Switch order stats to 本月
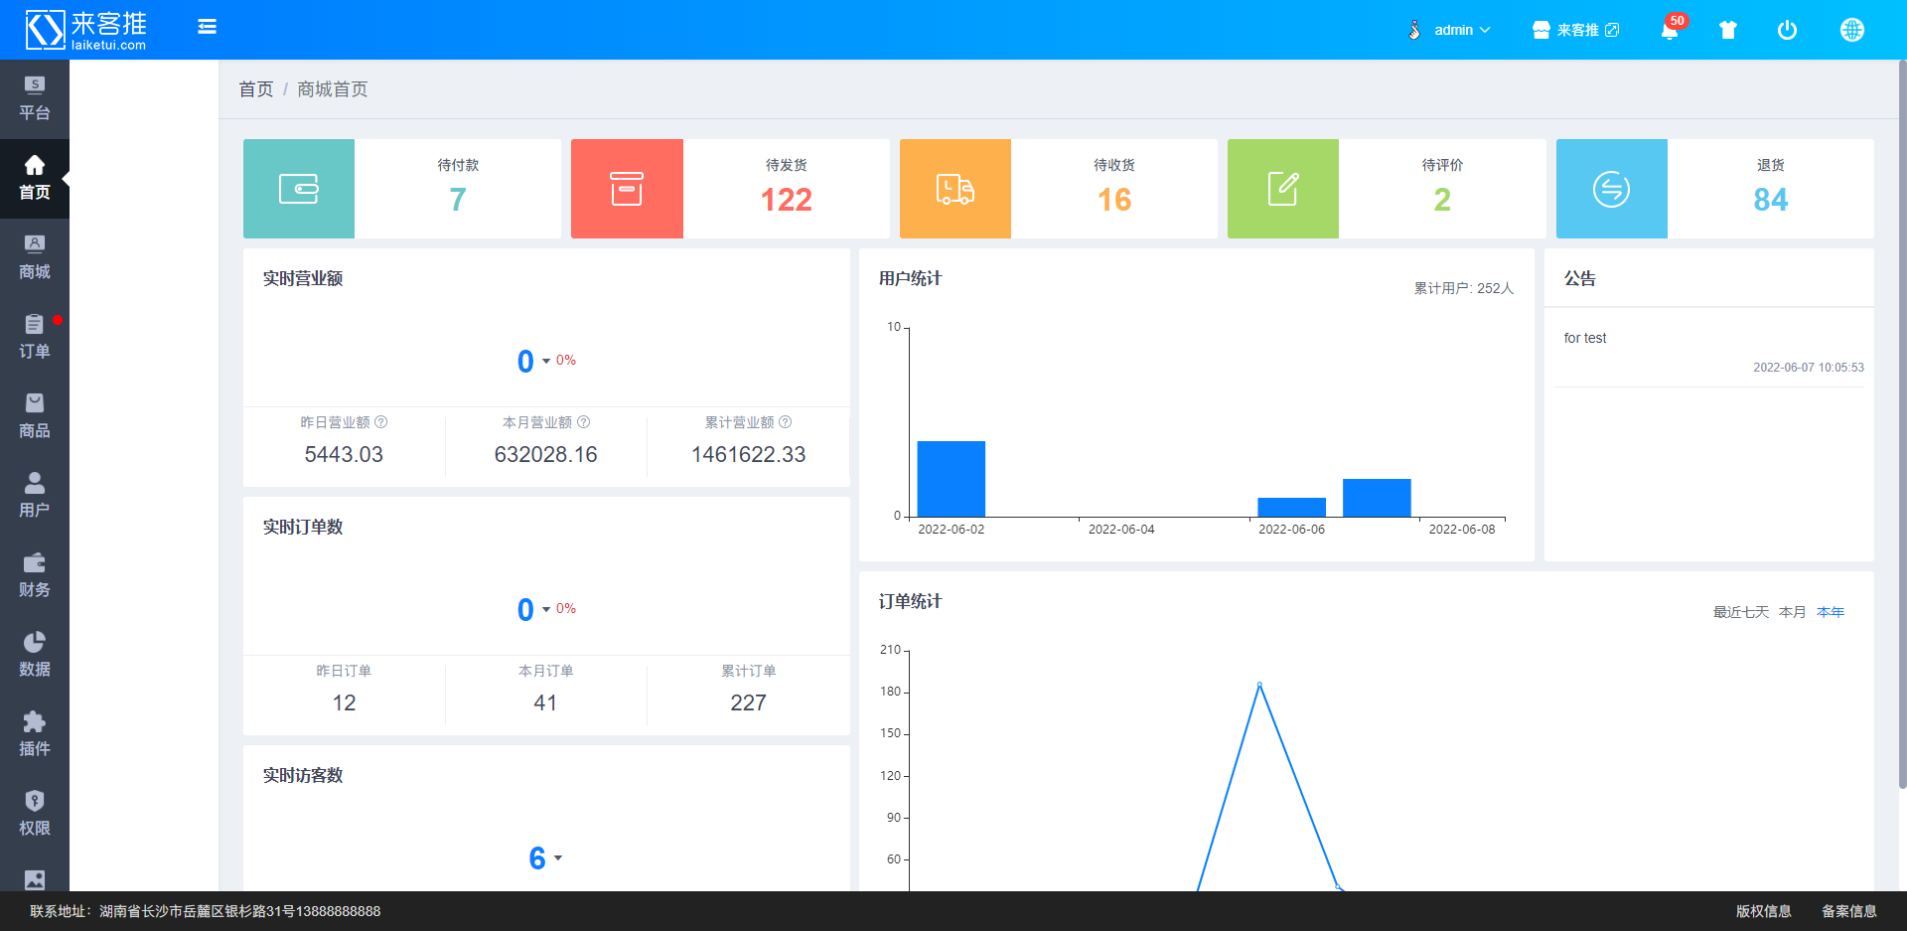 [1793, 612]
